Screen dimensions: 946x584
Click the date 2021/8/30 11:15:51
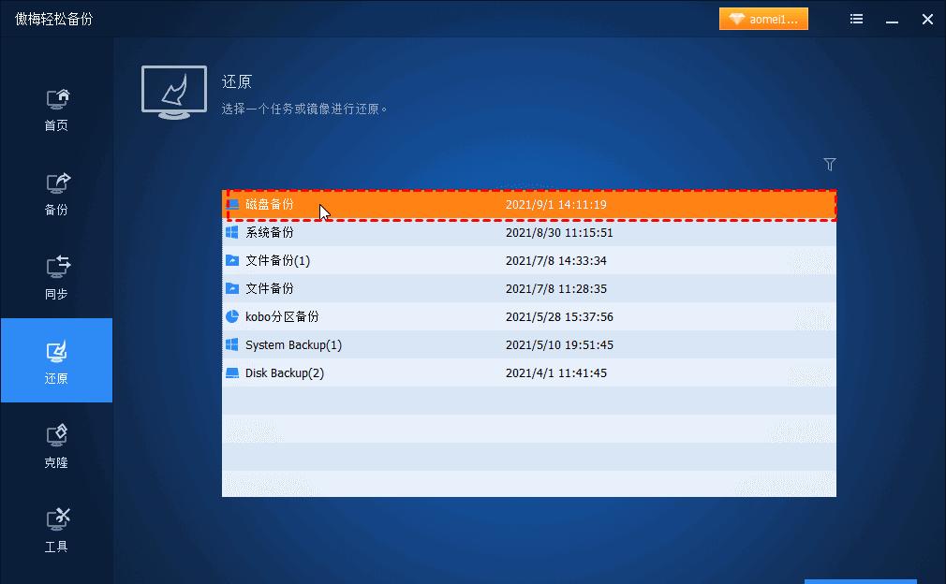pyautogui.click(x=558, y=233)
